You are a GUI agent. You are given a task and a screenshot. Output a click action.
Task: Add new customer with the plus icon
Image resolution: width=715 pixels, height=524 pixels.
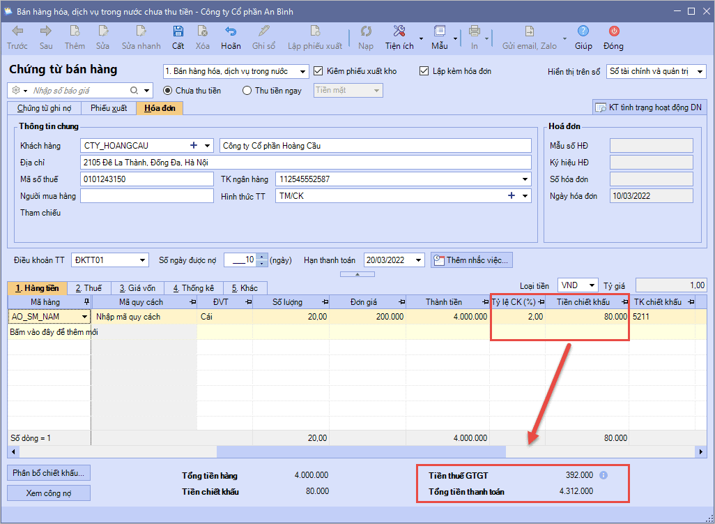click(194, 145)
